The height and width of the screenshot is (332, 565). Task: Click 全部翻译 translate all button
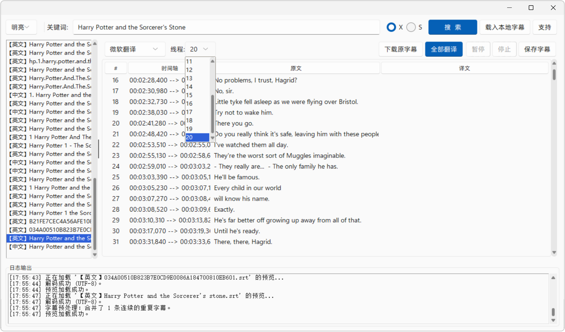(444, 49)
